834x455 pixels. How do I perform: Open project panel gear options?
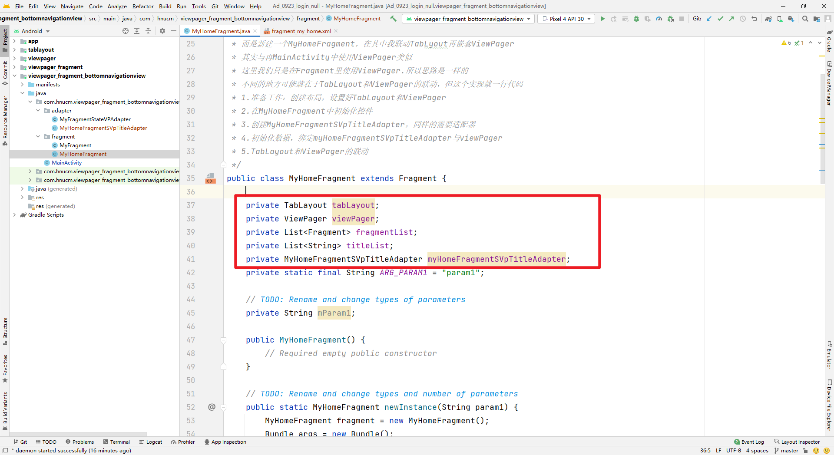pos(162,31)
